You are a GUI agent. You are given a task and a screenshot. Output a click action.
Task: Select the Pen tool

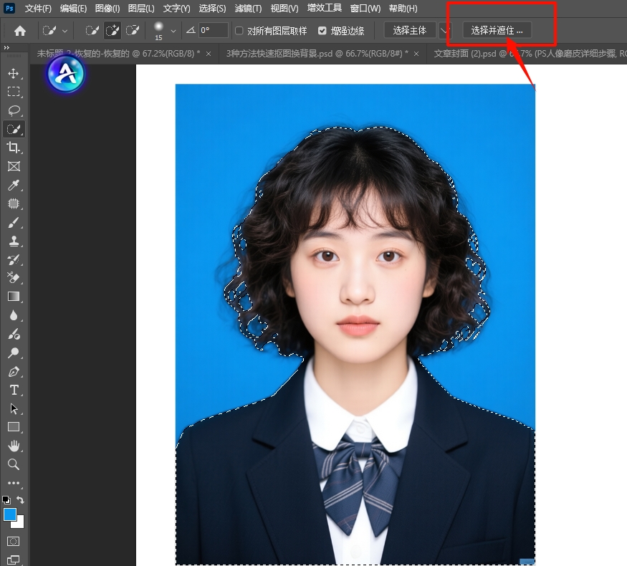(x=14, y=371)
